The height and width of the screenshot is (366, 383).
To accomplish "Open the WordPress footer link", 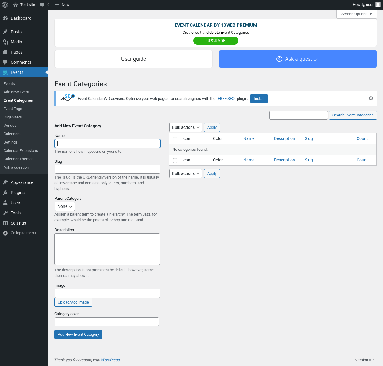I will [x=110, y=360].
